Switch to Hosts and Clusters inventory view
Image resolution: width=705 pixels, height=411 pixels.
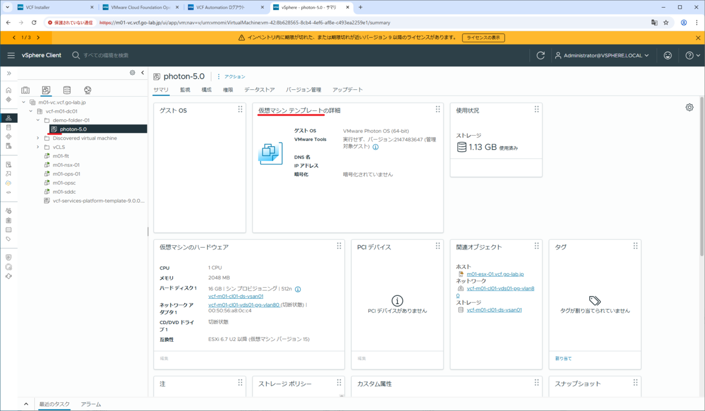click(x=25, y=90)
